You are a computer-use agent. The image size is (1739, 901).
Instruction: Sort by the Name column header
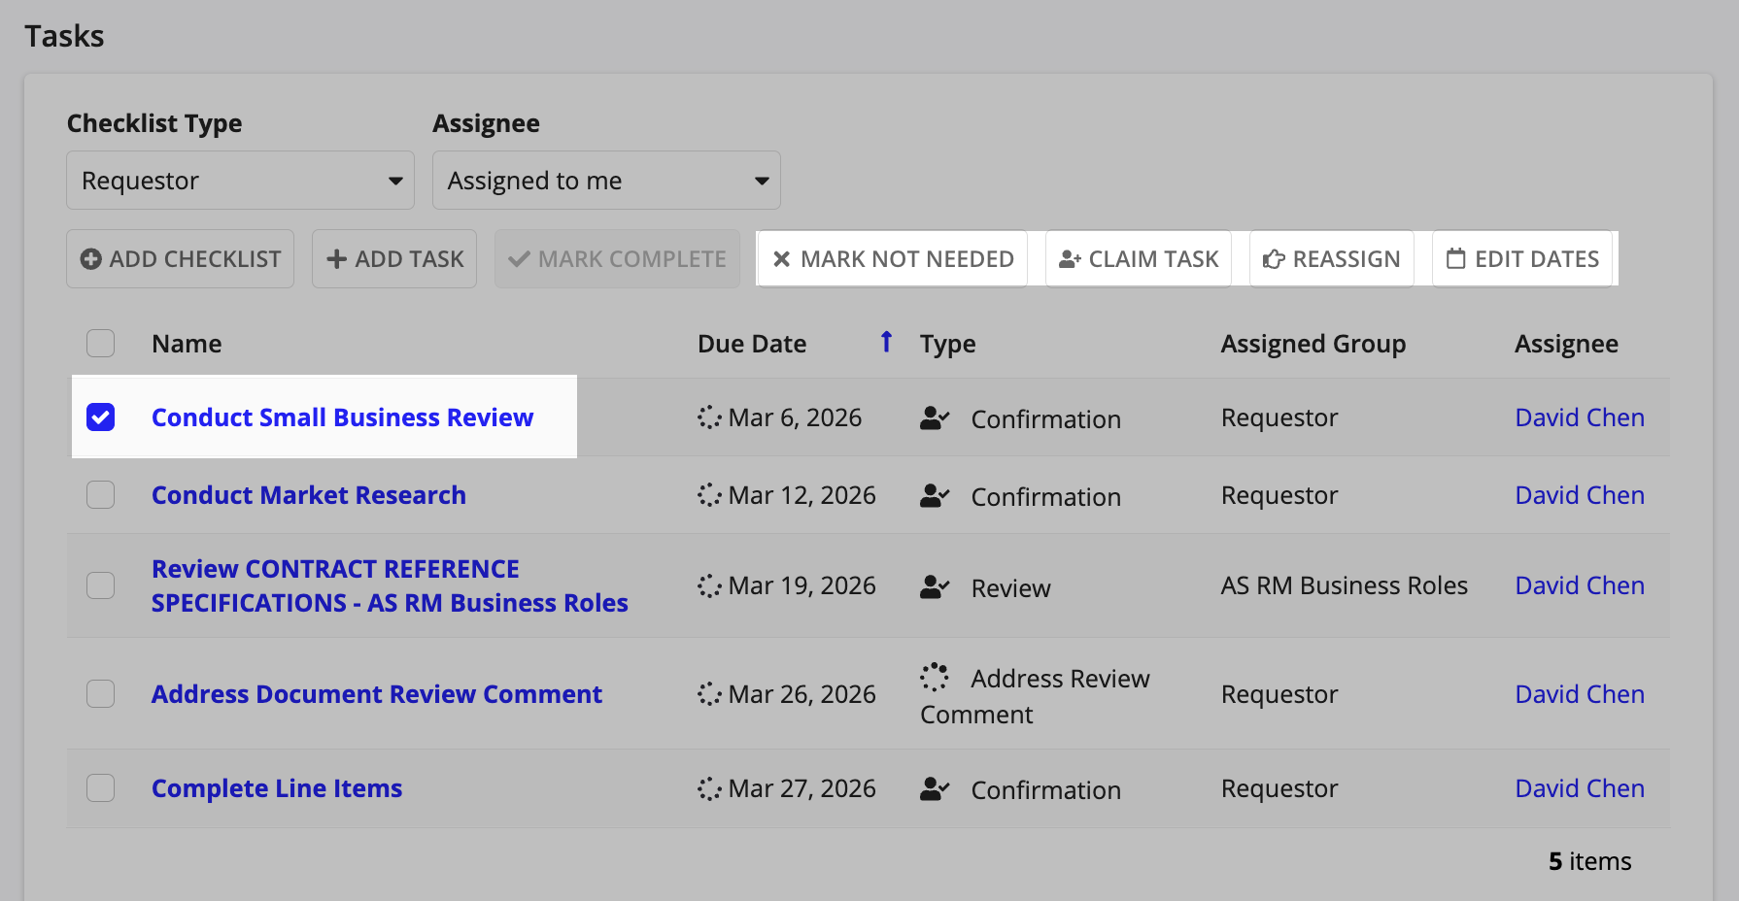tap(187, 344)
